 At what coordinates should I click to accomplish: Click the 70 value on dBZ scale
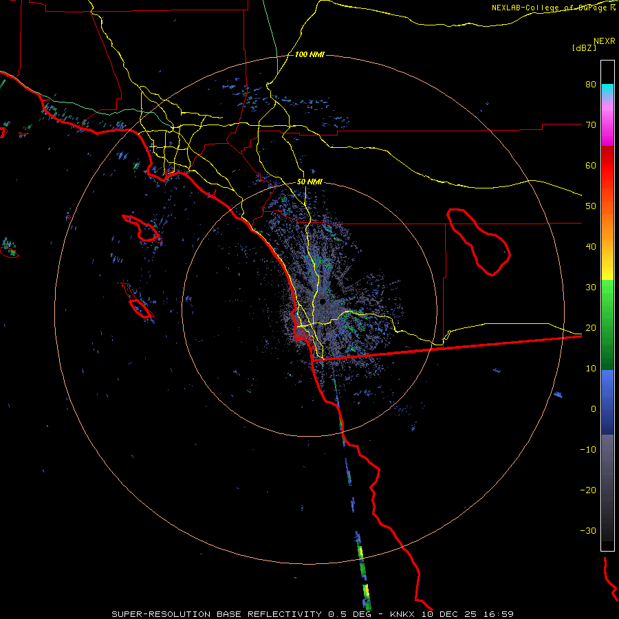click(591, 125)
